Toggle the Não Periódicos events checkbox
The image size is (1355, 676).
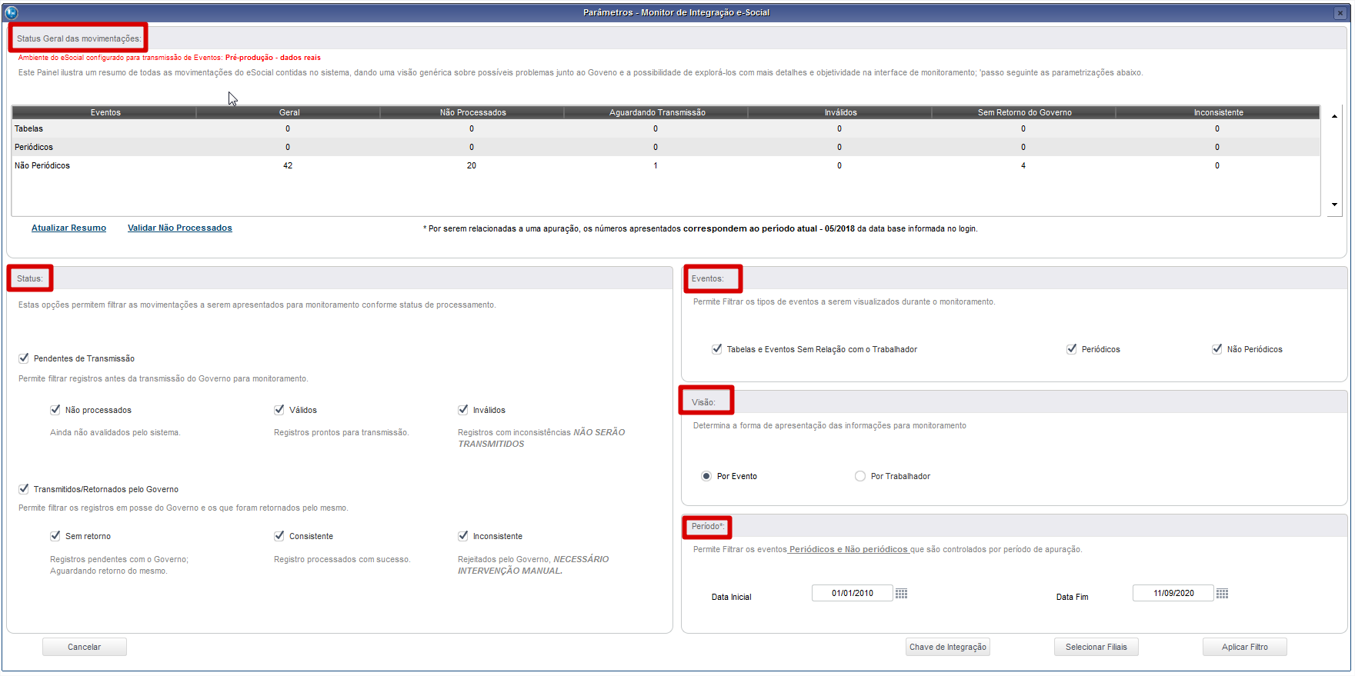pyautogui.click(x=1217, y=349)
